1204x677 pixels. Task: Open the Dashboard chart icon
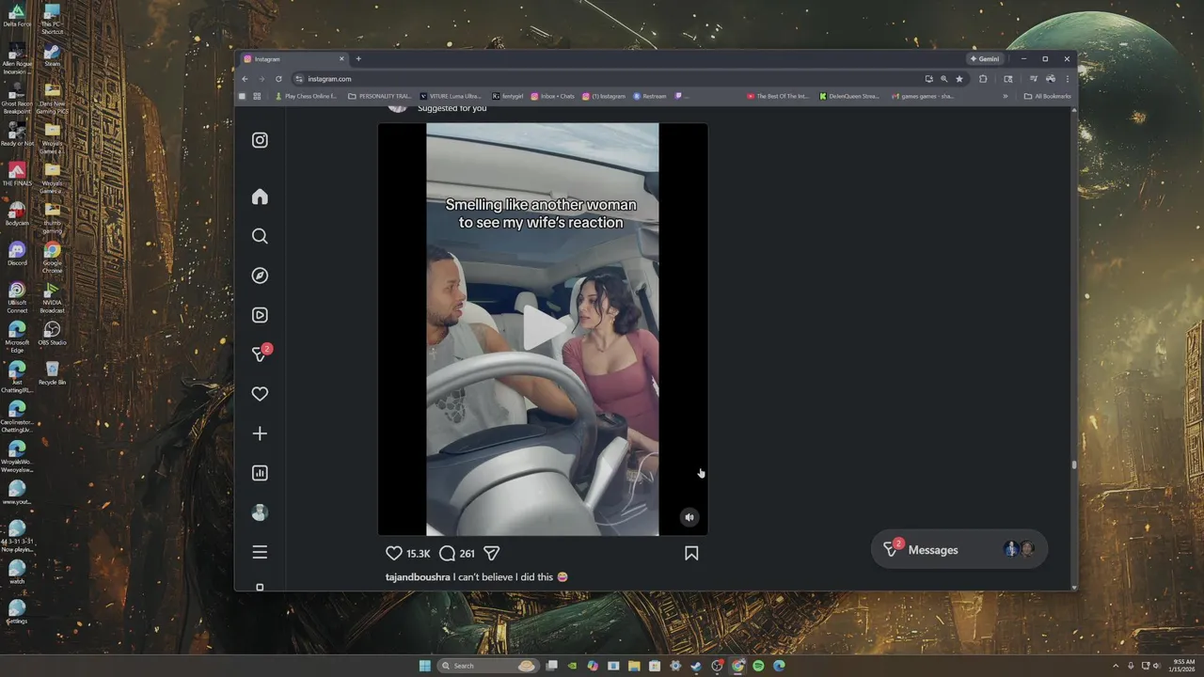click(260, 473)
